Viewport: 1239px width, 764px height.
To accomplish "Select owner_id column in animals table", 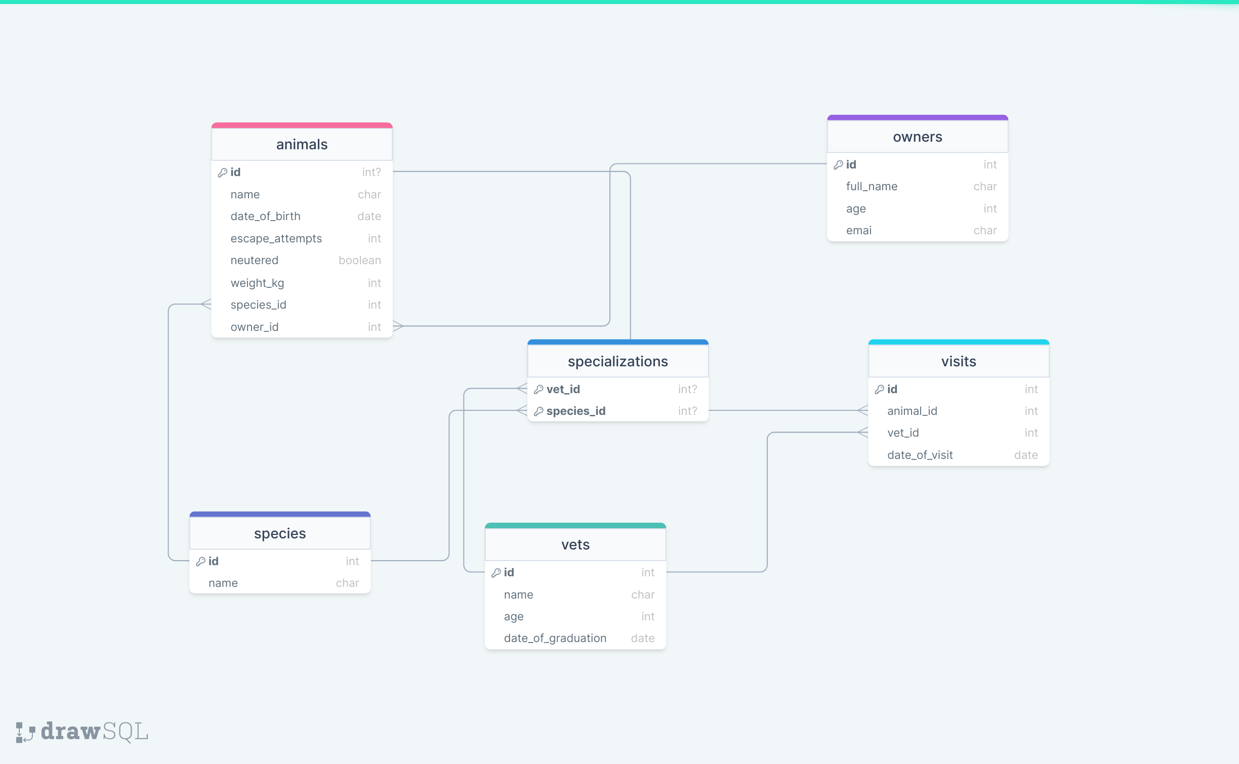I will [x=255, y=327].
